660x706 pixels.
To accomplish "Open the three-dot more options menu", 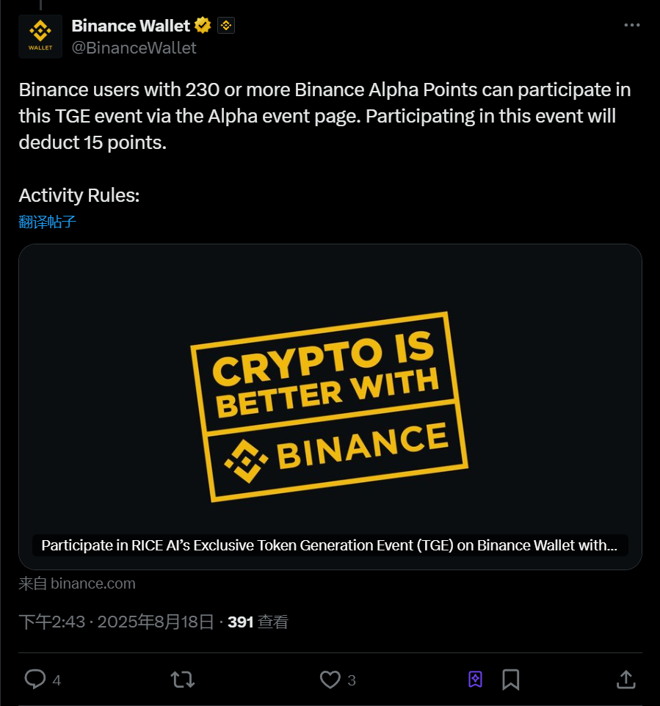I will [x=631, y=25].
